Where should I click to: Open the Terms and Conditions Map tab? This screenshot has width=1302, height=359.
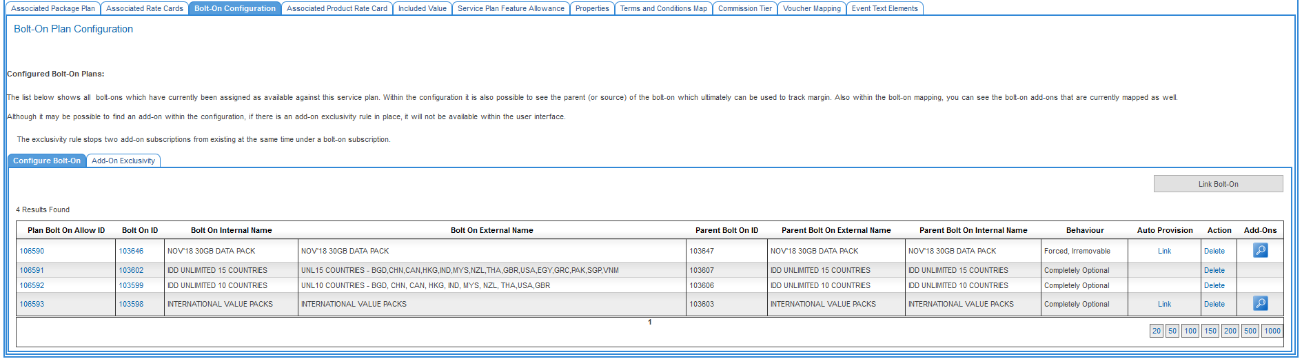coord(663,9)
